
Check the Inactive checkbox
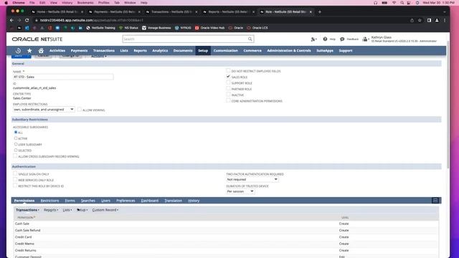coord(228,95)
